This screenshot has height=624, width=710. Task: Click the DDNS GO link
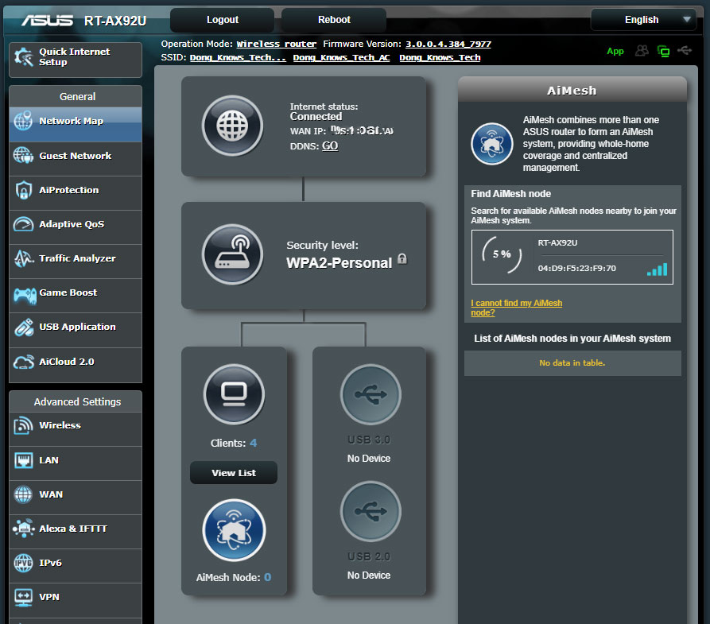[x=330, y=145]
